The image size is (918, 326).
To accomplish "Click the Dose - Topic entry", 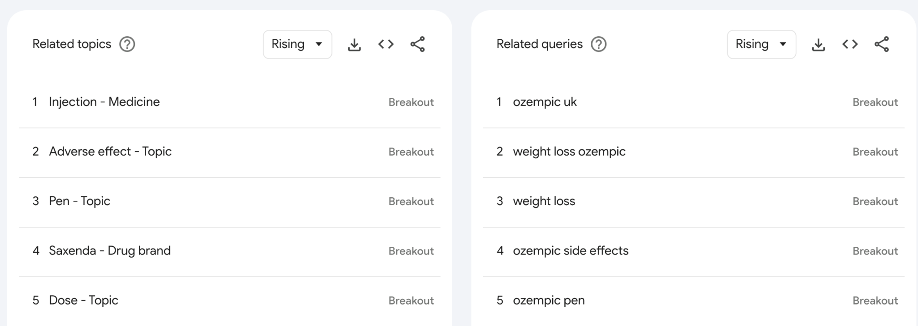I will pyautogui.click(x=83, y=300).
